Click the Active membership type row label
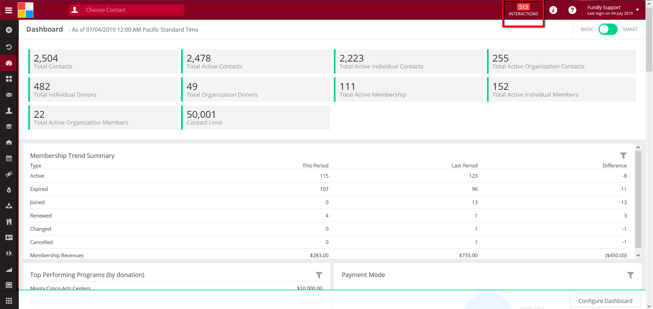 pos(37,176)
